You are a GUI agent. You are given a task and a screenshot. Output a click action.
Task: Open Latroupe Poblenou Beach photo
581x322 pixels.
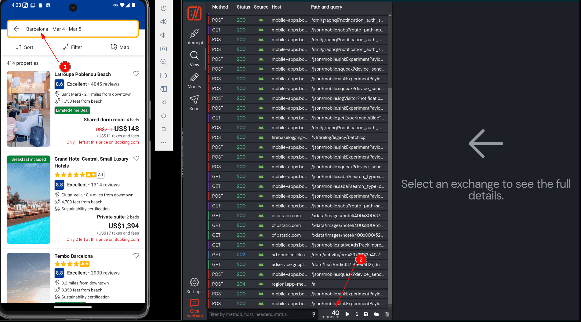pos(28,109)
